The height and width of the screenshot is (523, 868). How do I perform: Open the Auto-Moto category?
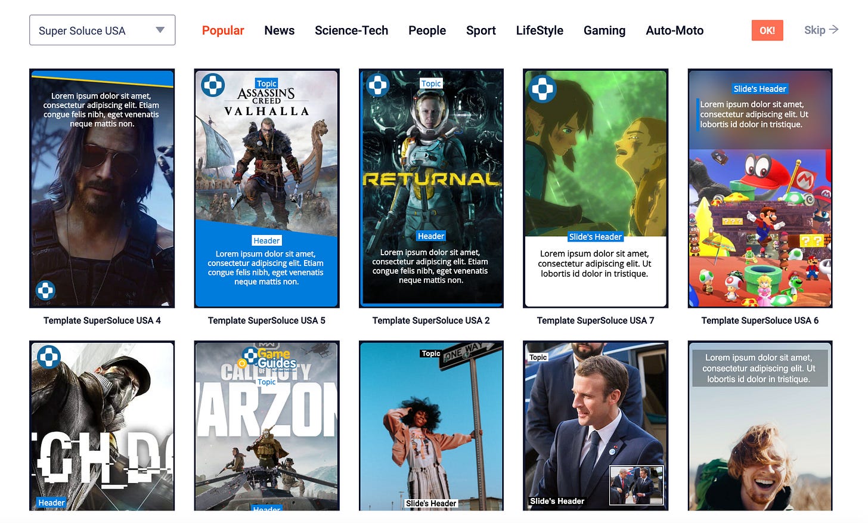pos(674,30)
